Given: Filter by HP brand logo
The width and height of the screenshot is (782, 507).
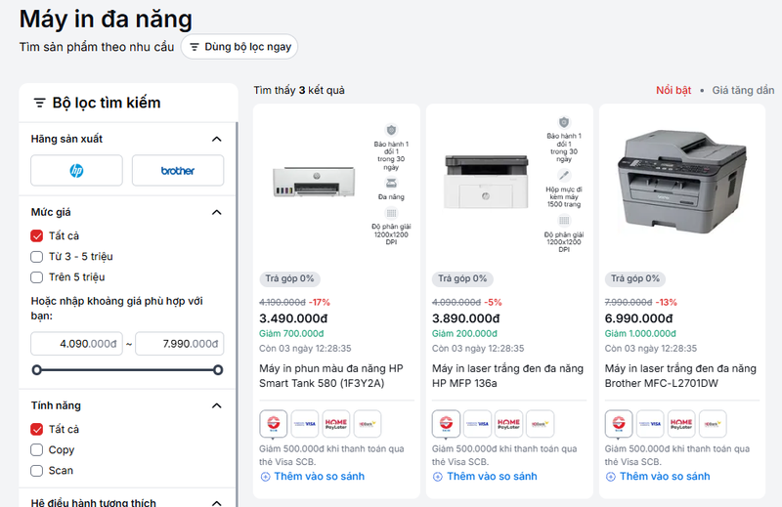Looking at the screenshot, I should coord(76,170).
